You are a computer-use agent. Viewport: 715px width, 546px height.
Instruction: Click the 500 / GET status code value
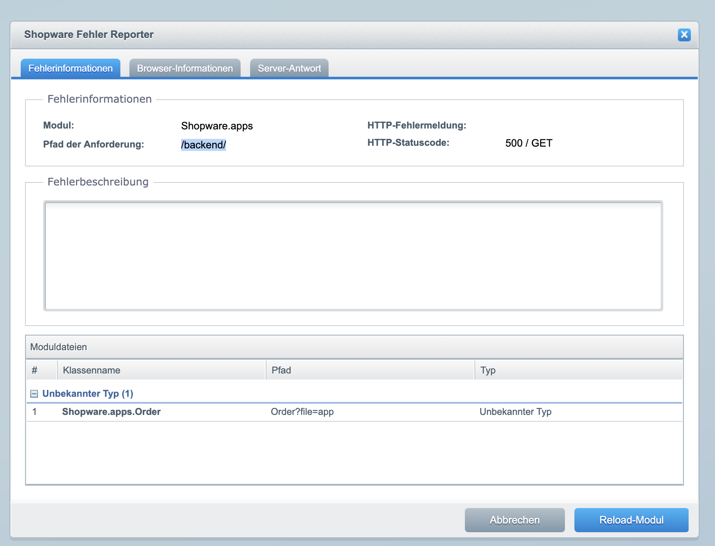pos(529,143)
